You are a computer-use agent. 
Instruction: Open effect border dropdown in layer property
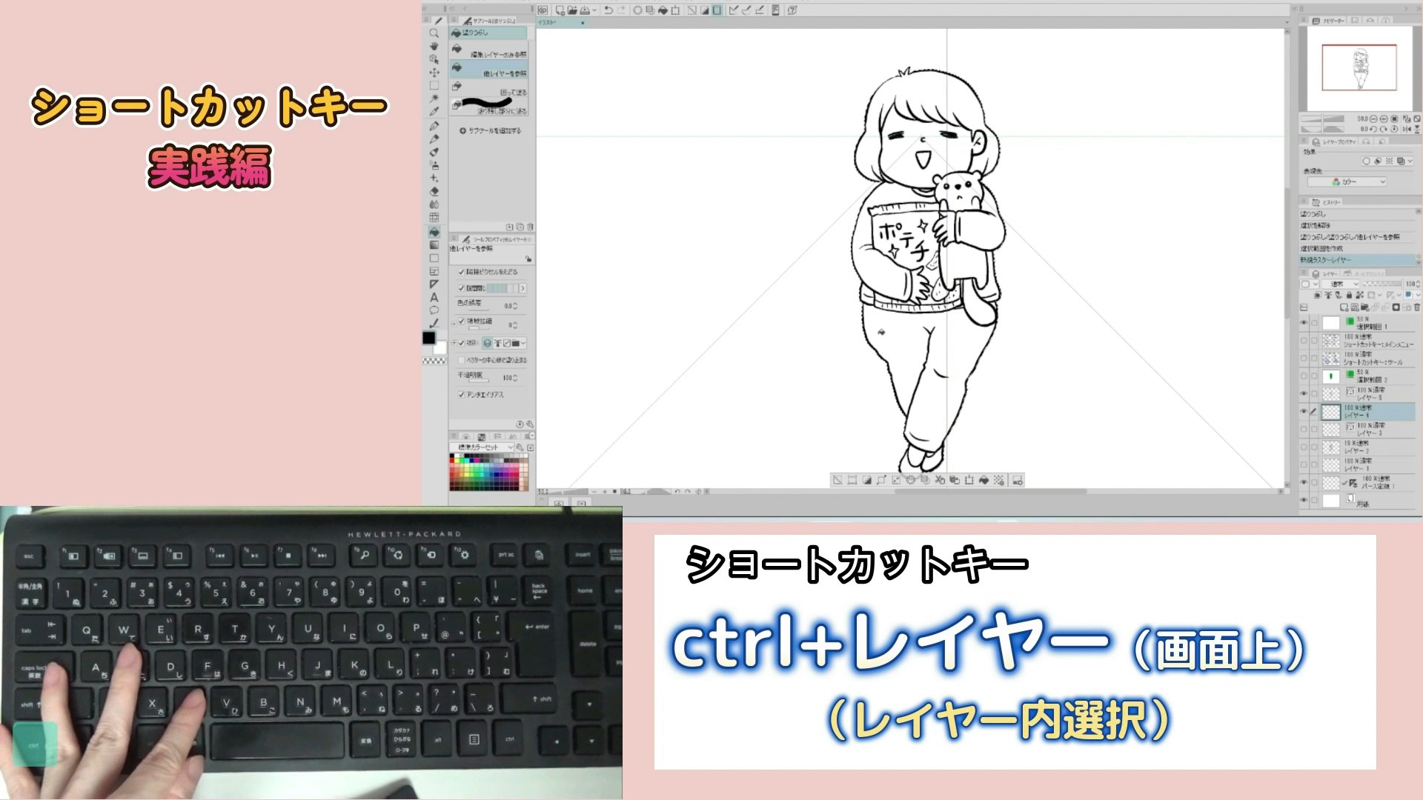pyautogui.click(x=1410, y=161)
